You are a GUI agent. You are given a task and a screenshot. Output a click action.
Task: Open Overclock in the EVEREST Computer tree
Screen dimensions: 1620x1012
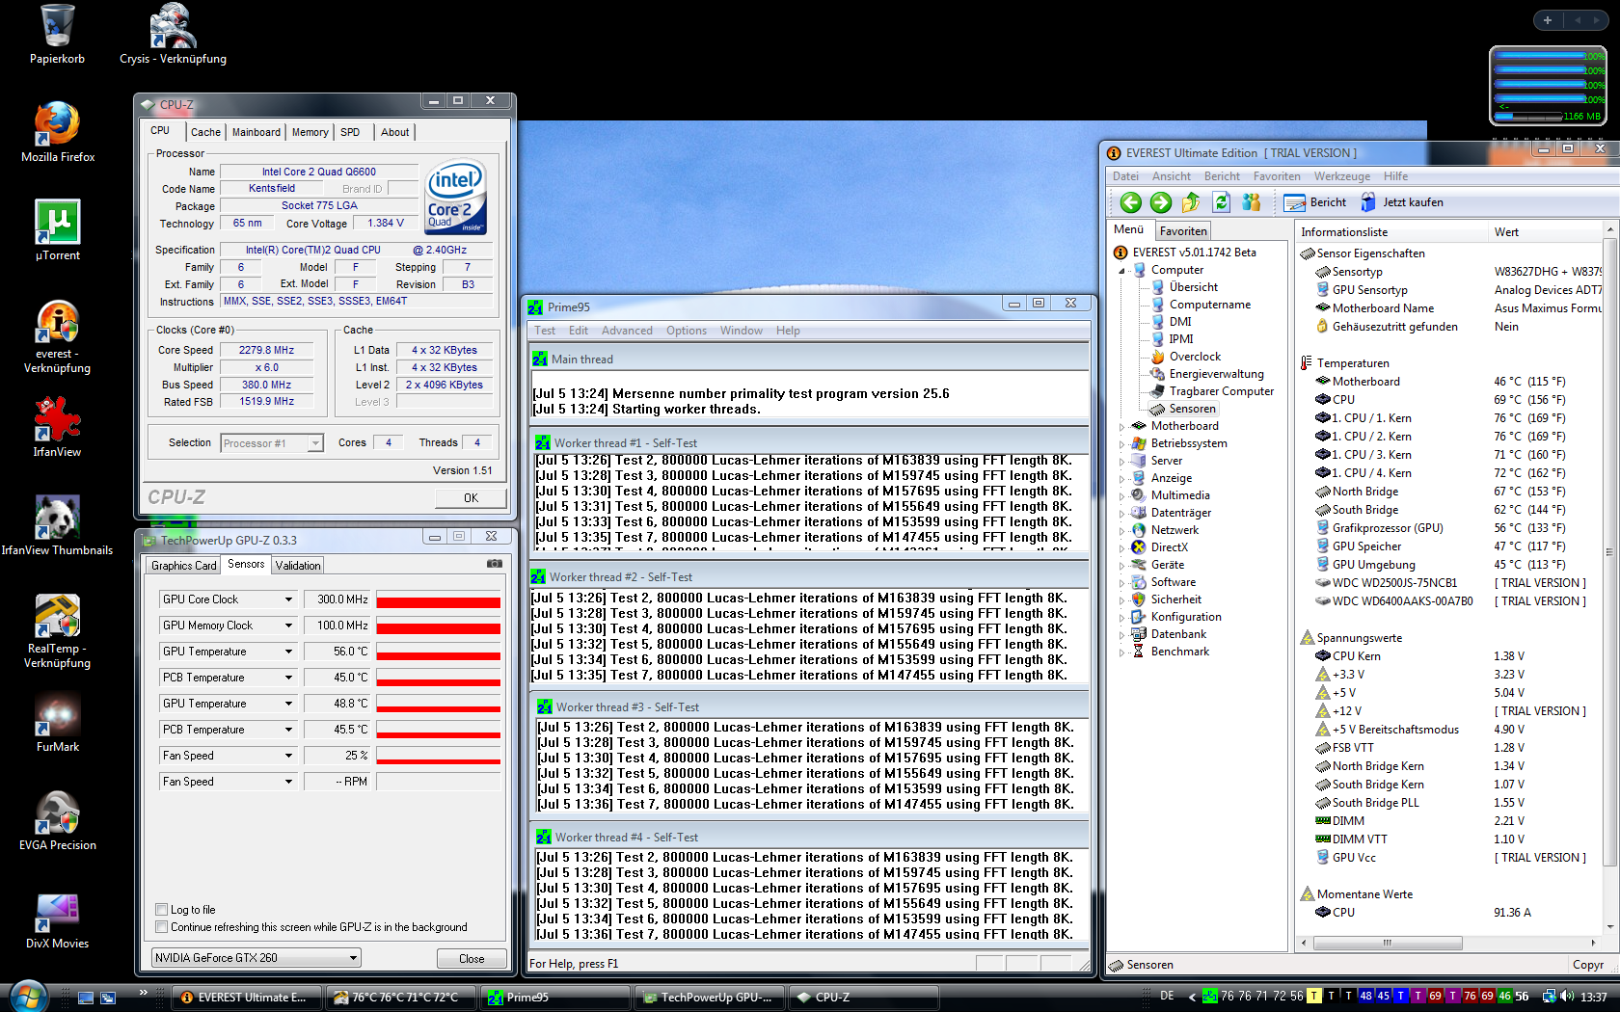coord(1195,357)
